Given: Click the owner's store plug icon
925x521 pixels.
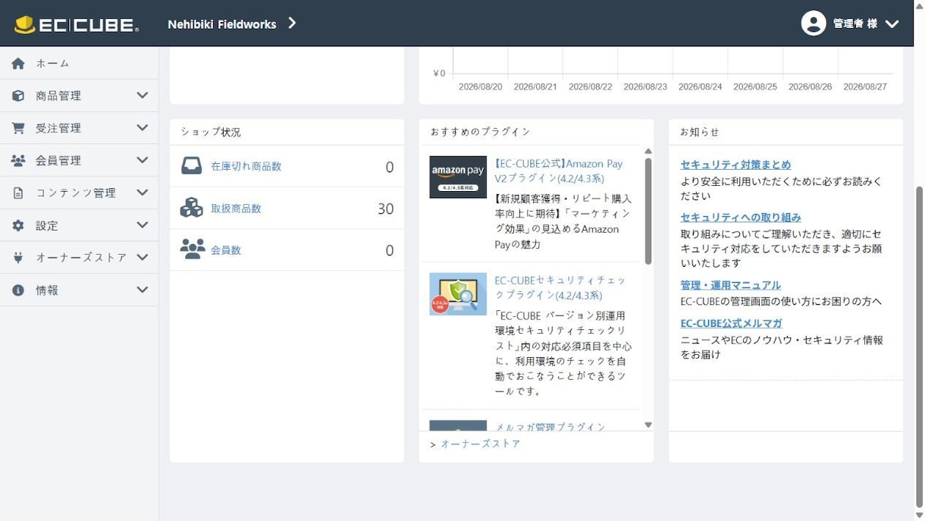Looking at the screenshot, I should [x=18, y=258].
